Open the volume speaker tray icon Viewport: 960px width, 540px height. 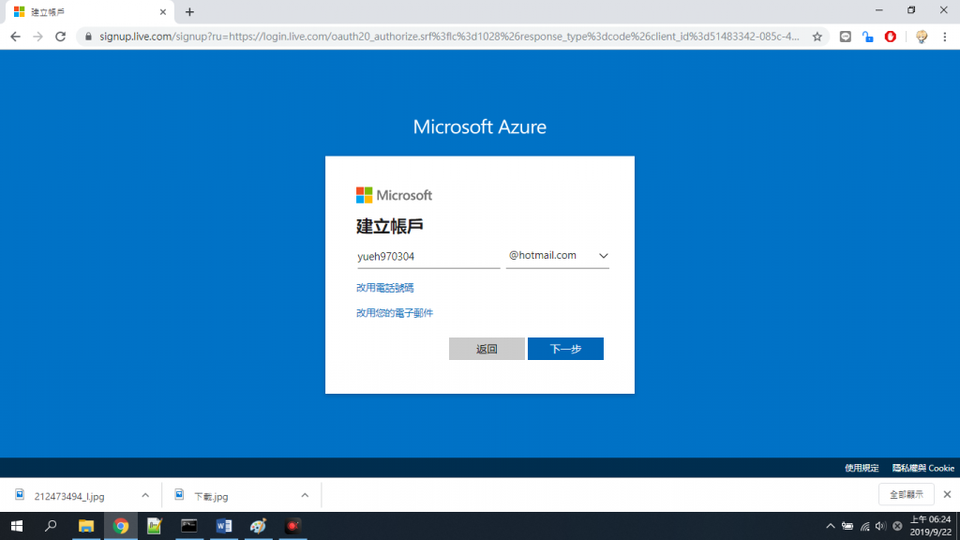880,526
